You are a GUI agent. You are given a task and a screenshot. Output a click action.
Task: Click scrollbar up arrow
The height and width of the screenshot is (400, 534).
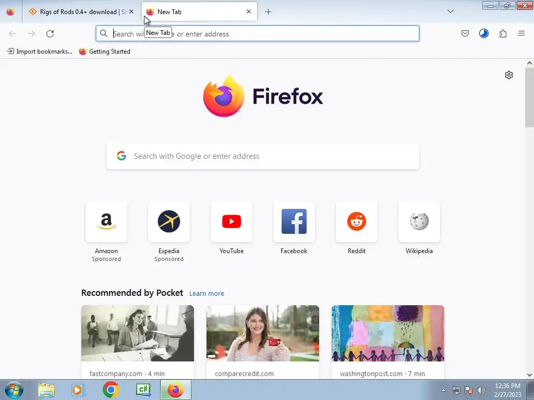529,63
